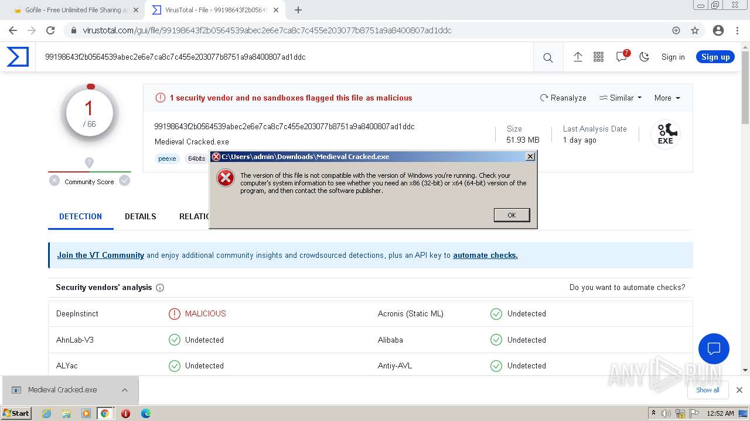This screenshot has width=750, height=421.
Task: Expand the Similar dropdown
Action: (621, 98)
